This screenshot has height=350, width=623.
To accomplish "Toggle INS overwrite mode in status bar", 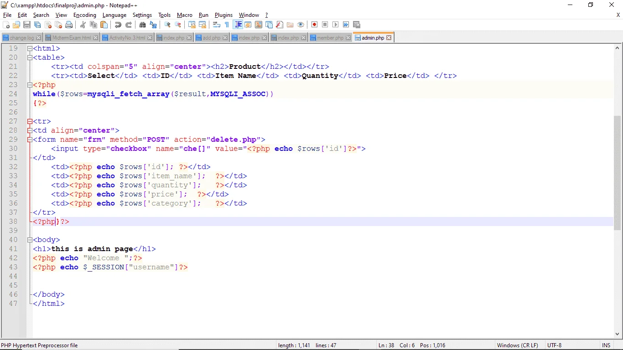I will [606, 345].
